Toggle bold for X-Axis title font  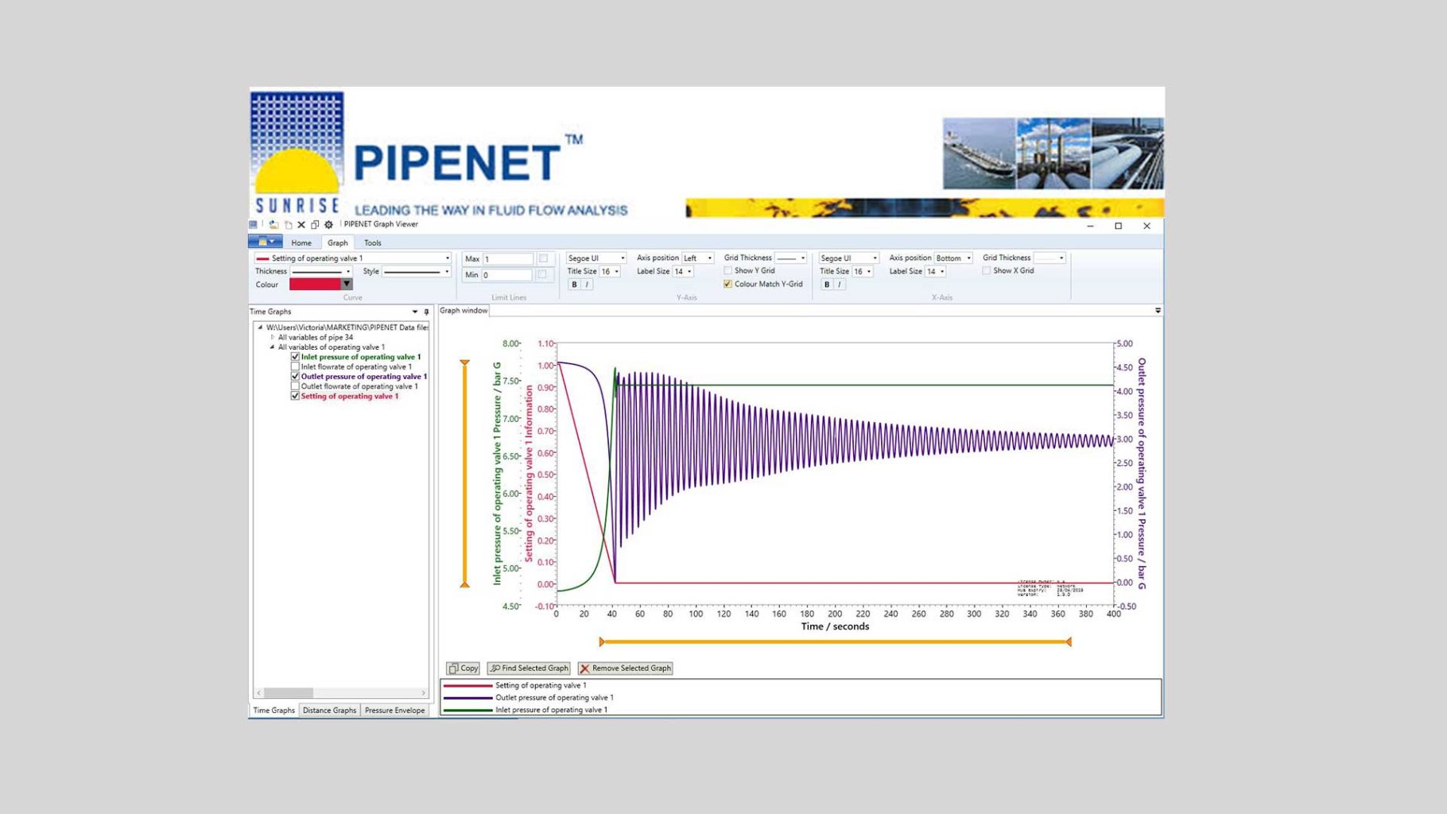pyautogui.click(x=827, y=285)
